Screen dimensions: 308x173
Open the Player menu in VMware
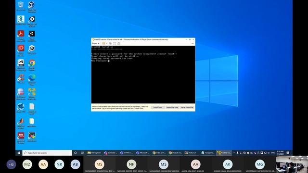pyautogui.click(x=96, y=43)
